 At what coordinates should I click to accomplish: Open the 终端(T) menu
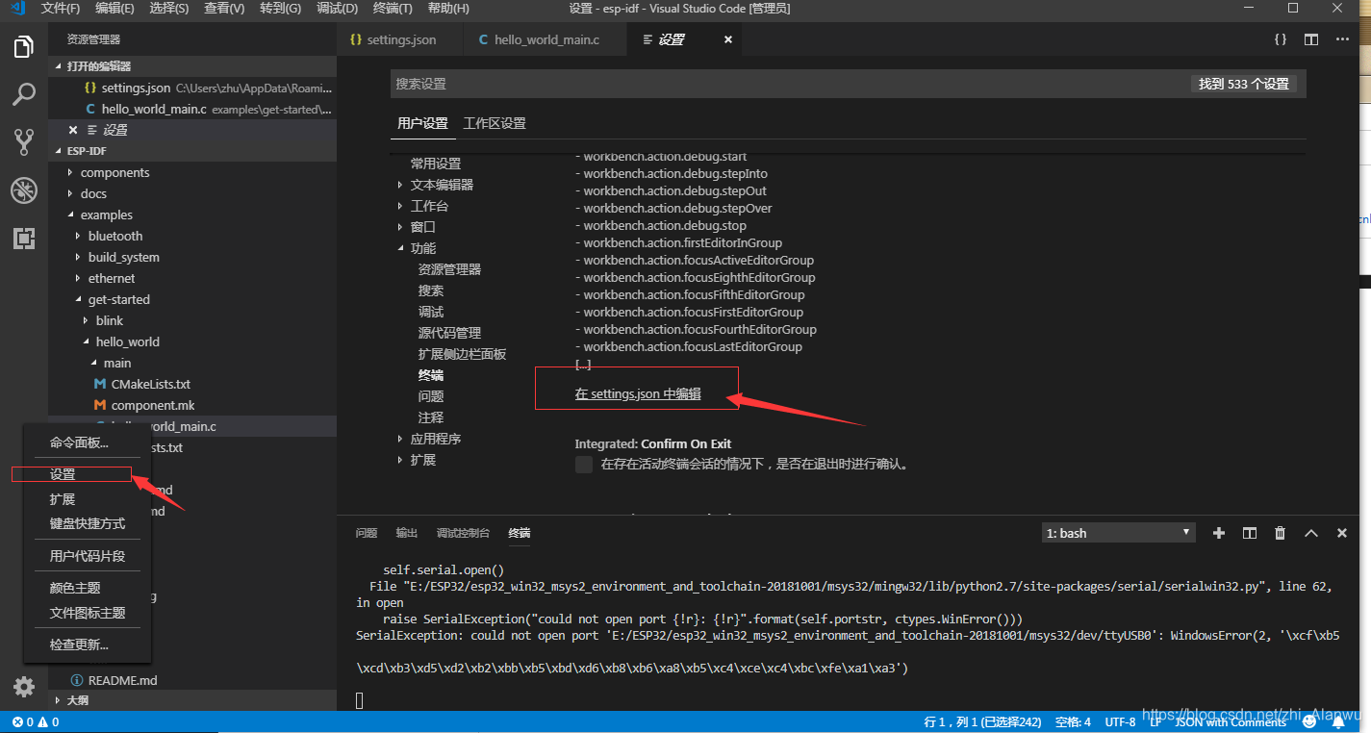tap(393, 9)
